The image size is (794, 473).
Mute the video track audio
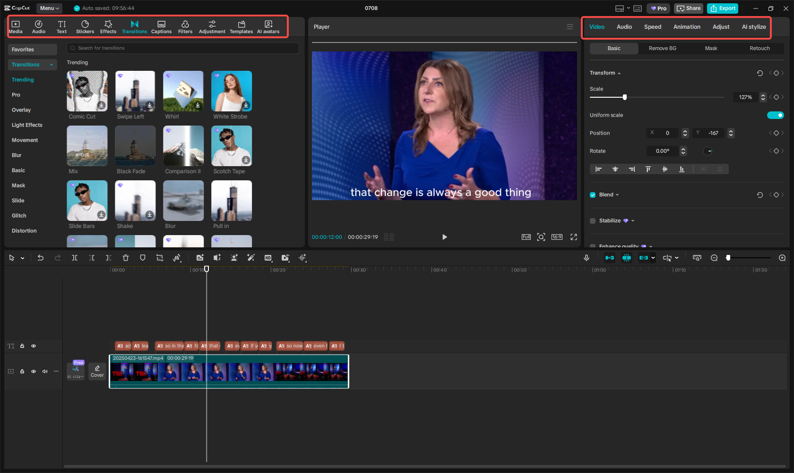pyautogui.click(x=45, y=372)
